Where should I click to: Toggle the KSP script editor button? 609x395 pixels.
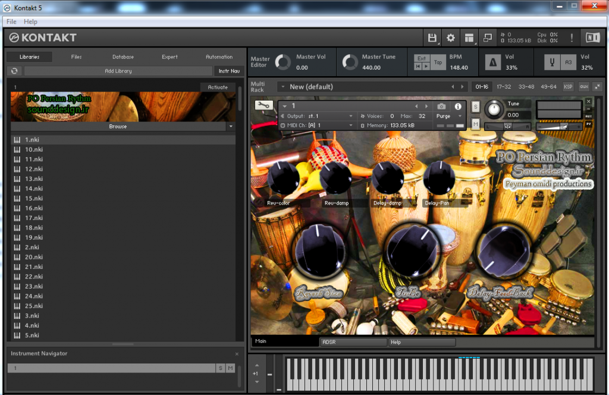568,87
